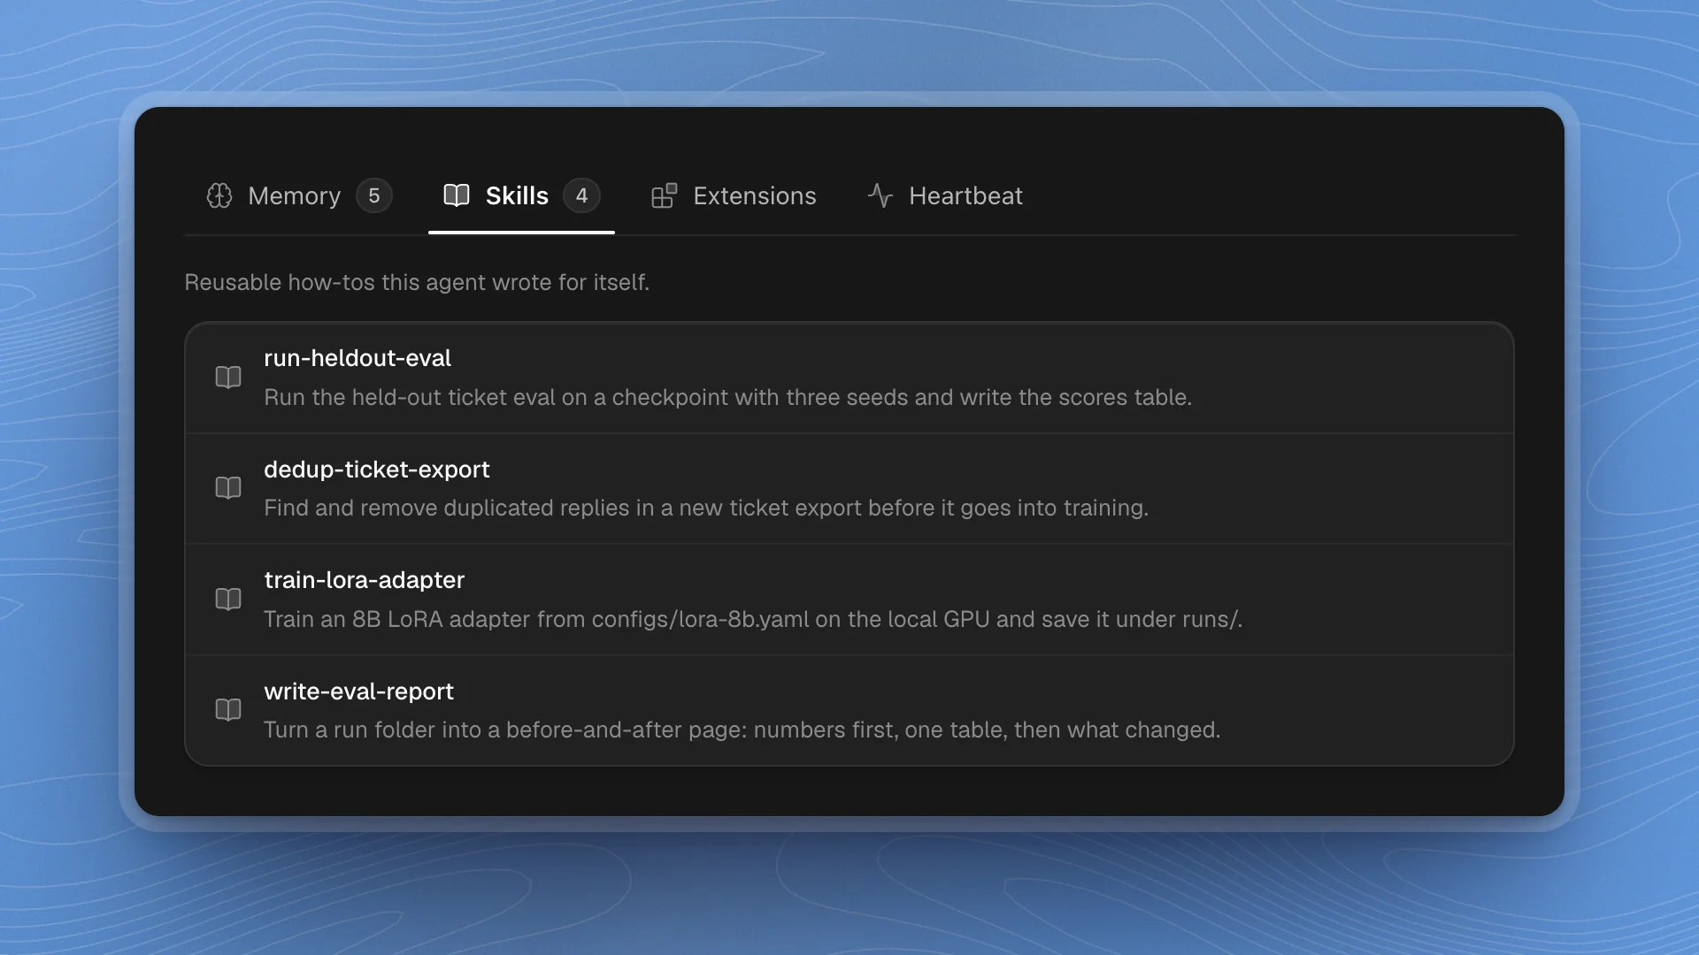The image size is (1699, 955).
Task: Click the Heartbeat pulse icon
Action: point(880,195)
